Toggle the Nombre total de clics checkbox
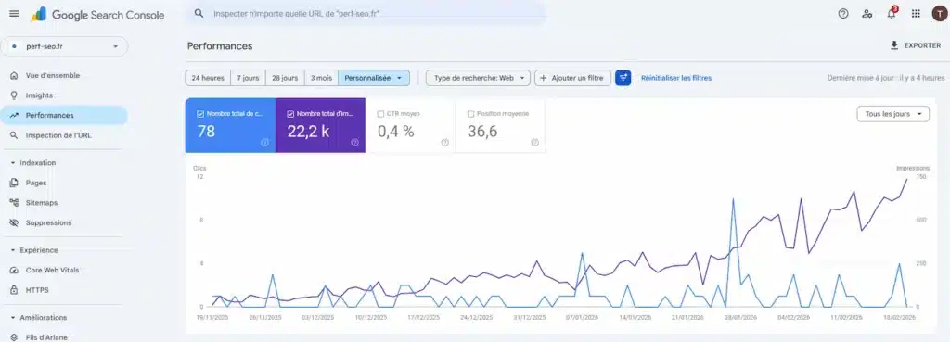Image resolution: width=950 pixels, height=342 pixels. (200, 114)
